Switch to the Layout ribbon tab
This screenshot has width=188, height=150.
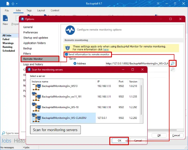click(x=41, y=11)
